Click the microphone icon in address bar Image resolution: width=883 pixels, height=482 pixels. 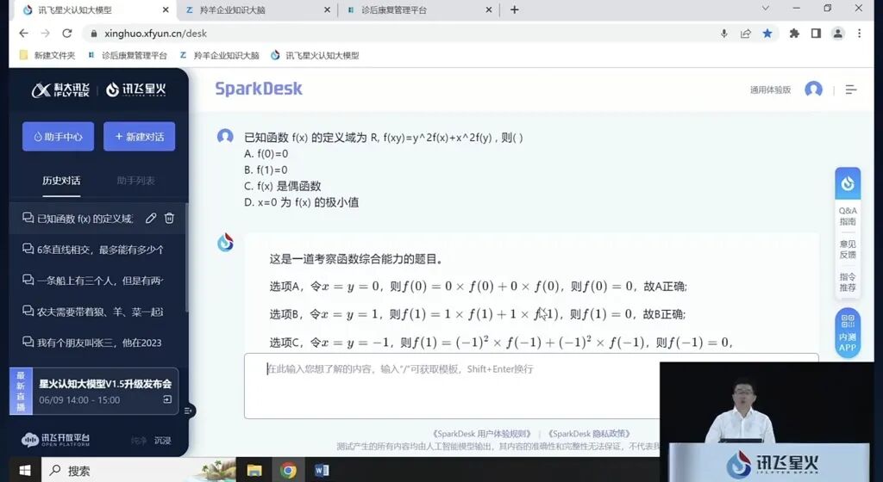[x=724, y=34]
